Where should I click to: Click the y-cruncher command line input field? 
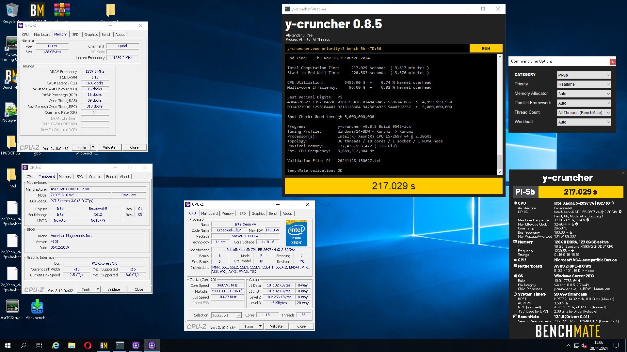pyautogui.click(x=377, y=49)
